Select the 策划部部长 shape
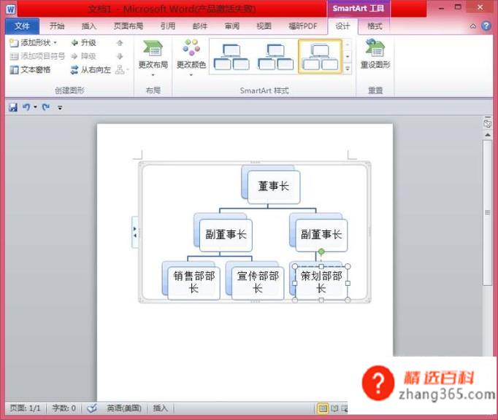 click(x=321, y=283)
